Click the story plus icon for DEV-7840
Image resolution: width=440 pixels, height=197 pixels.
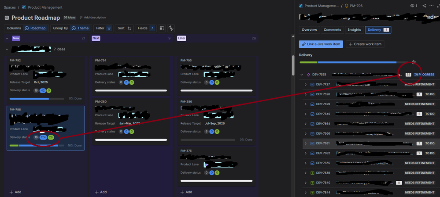coord(312,183)
